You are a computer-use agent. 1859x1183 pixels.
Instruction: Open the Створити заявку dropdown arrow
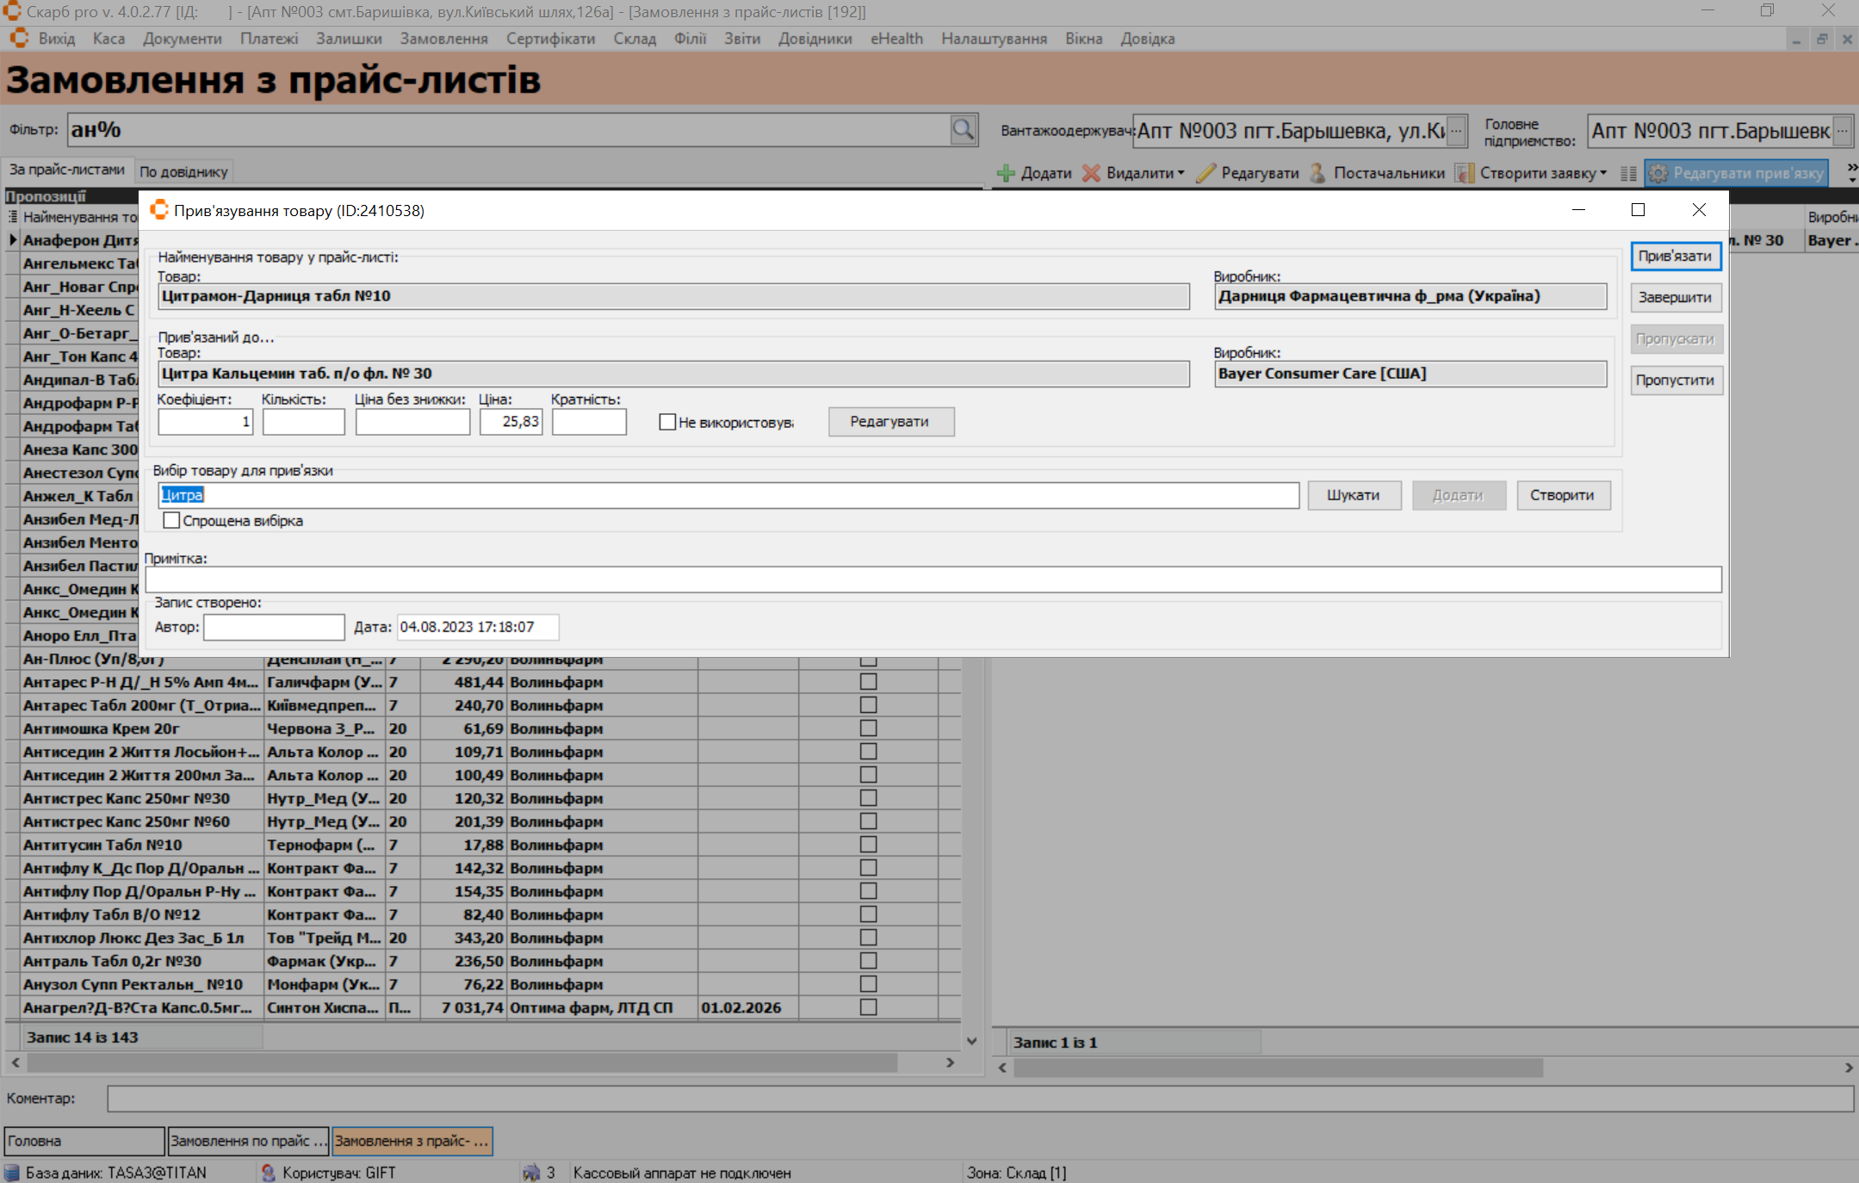[1603, 173]
